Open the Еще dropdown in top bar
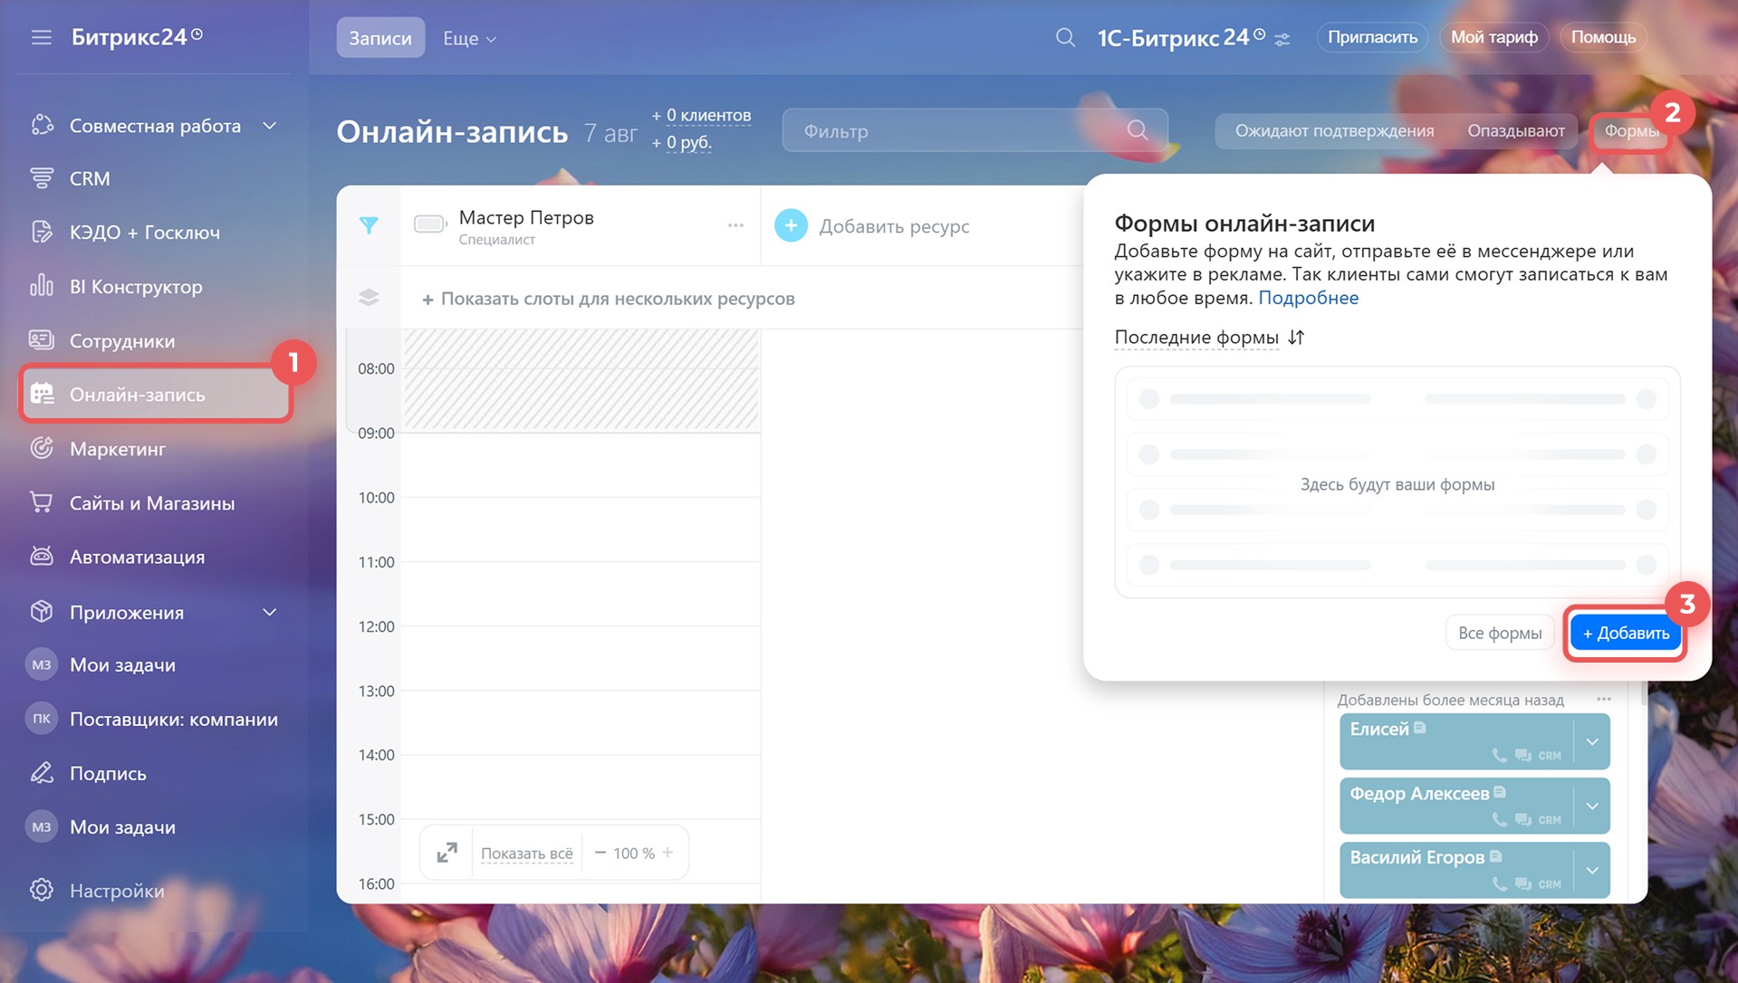Screen dimensions: 1738x983 [469, 38]
